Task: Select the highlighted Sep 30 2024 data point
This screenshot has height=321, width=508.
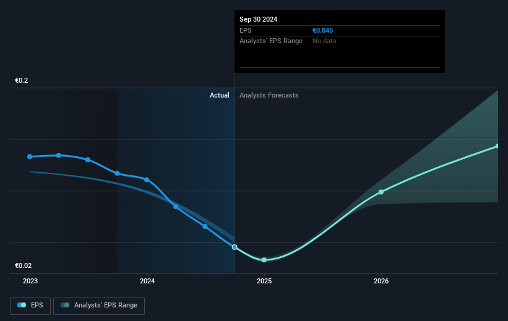Action: (235, 248)
